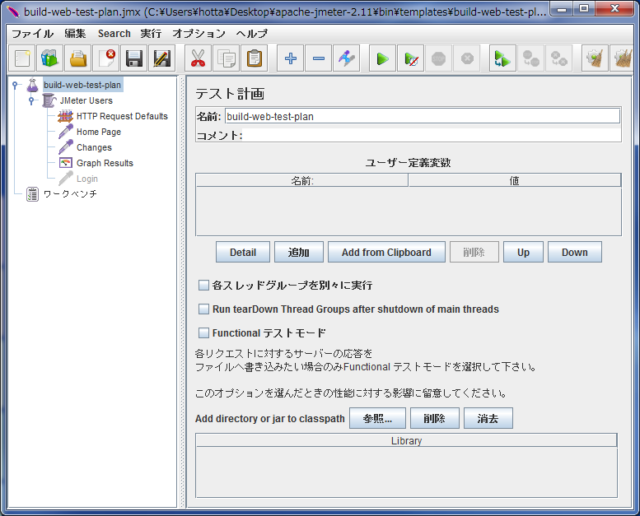
Task: Click the Stop test icon
Action: click(438, 58)
